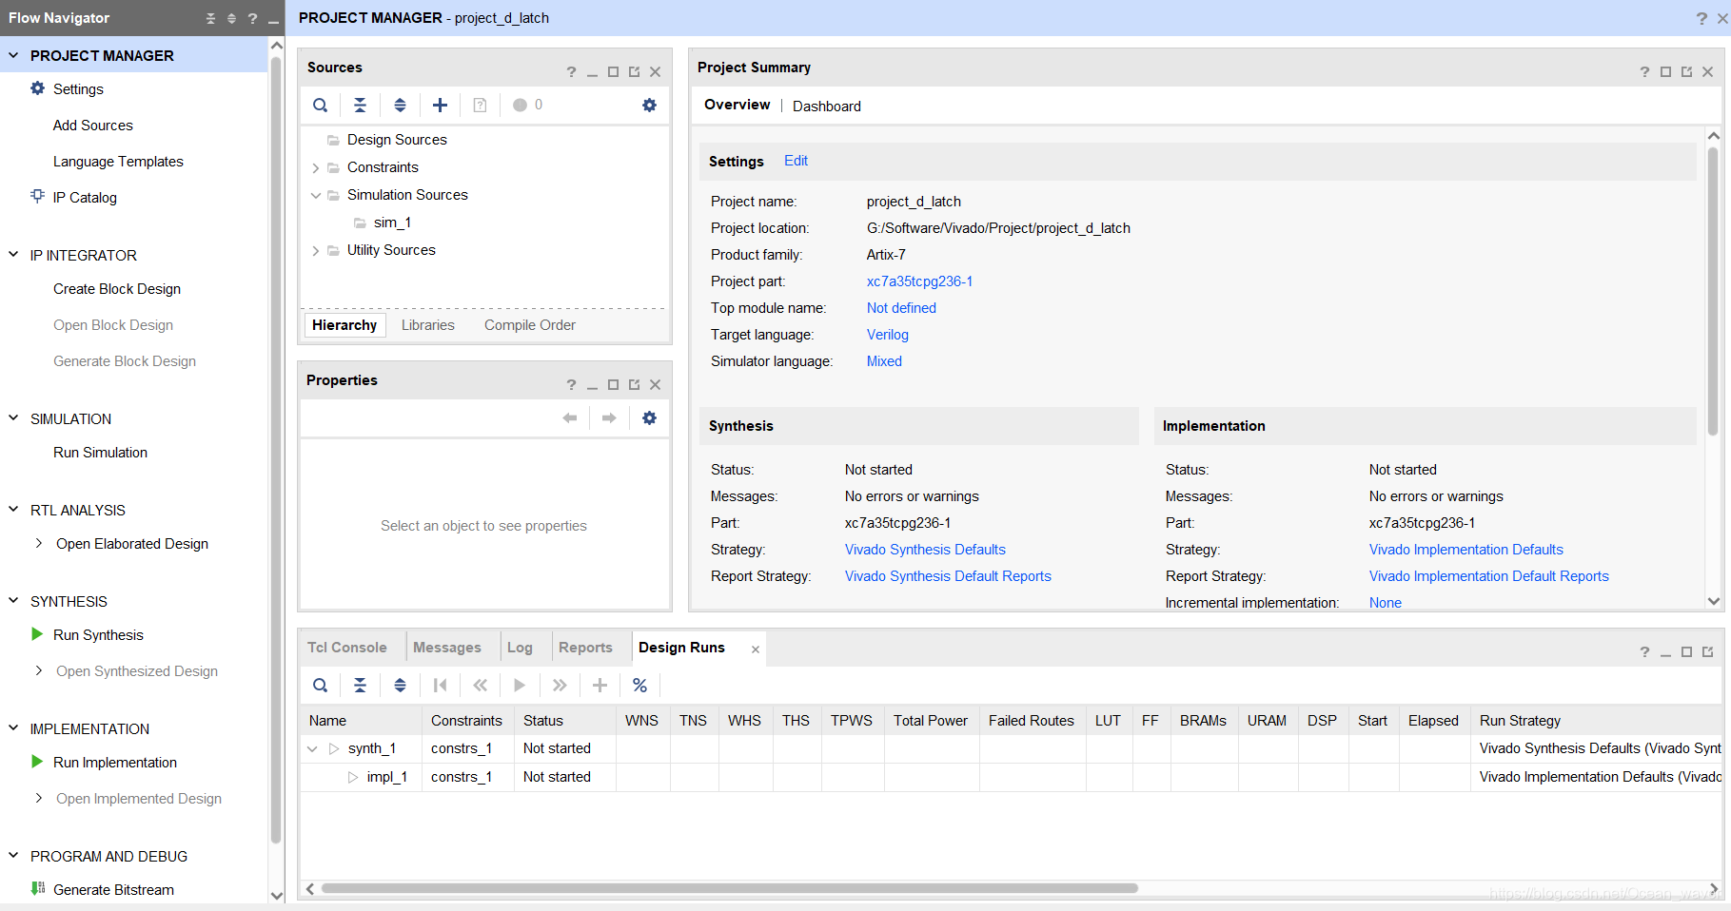
Task: Switch to Libraries tab
Action: (428, 325)
